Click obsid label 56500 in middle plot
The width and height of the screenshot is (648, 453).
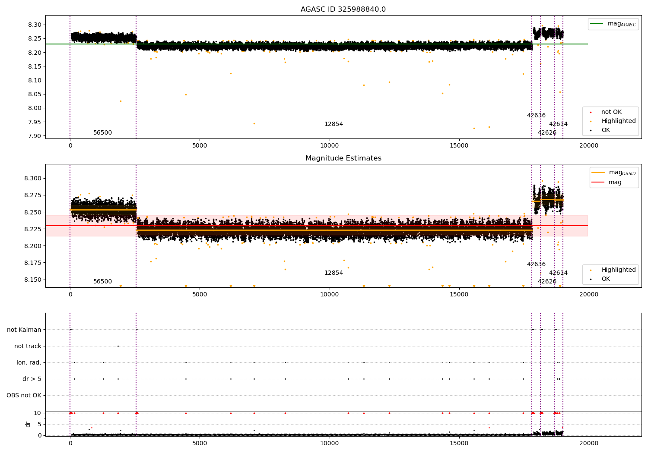coord(103,282)
